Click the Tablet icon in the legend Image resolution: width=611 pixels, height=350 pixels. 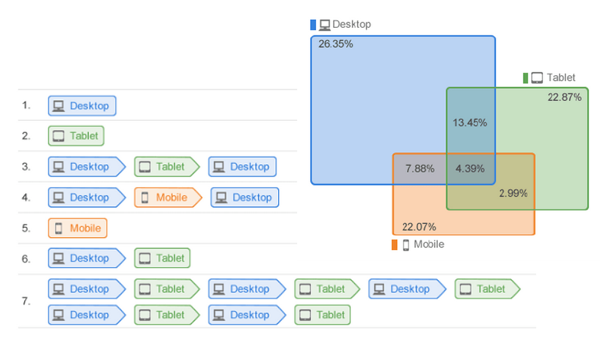click(537, 78)
